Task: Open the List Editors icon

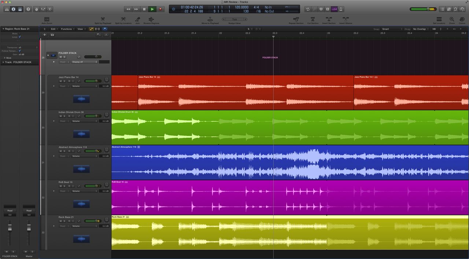Action: 442,9
